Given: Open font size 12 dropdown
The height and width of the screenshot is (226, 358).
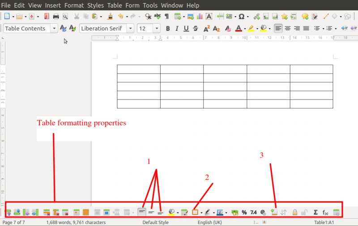Looking at the screenshot, I should [x=157, y=29].
